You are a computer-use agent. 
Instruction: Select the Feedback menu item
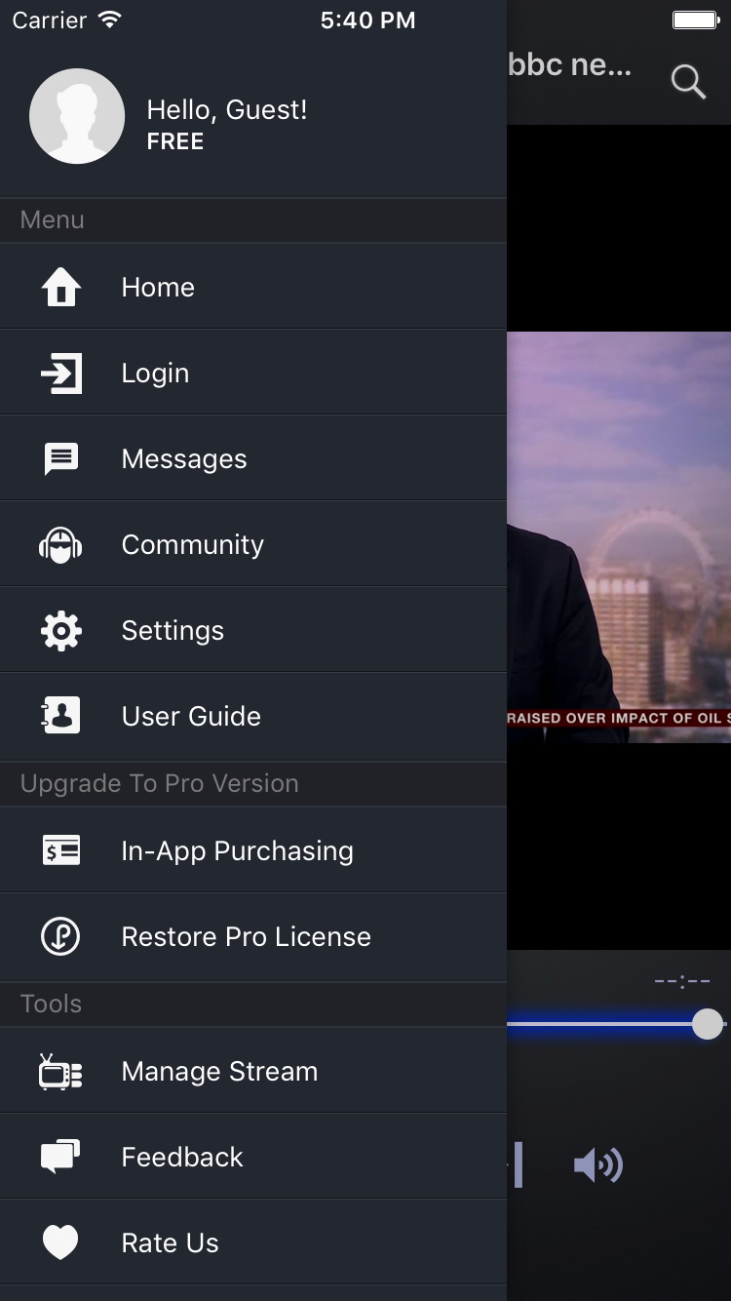(x=182, y=1158)
